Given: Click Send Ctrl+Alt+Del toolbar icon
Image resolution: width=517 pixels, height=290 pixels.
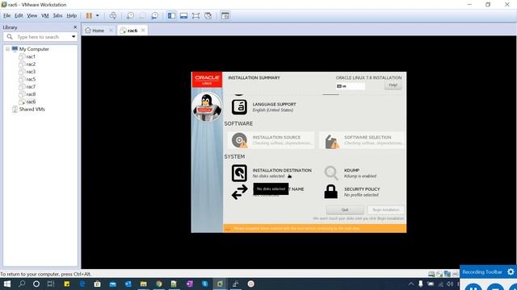Looking at the screenshot, I should pos(113,16).
